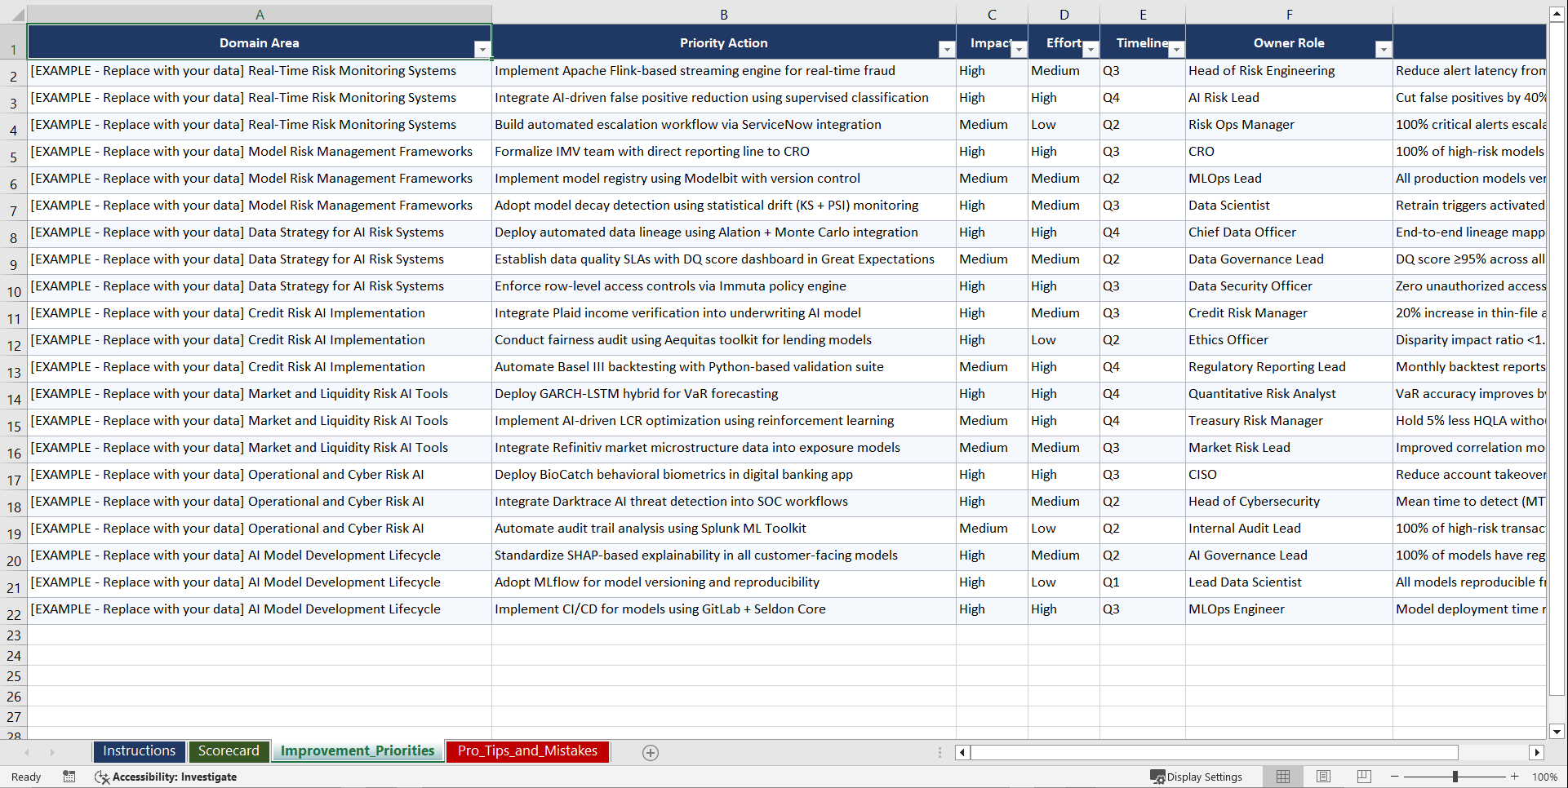Image resolution: width=1568 pixels, height=788 pixels.
Task: Open the Owner Role filter dropdown
Action: [1384, 49]
